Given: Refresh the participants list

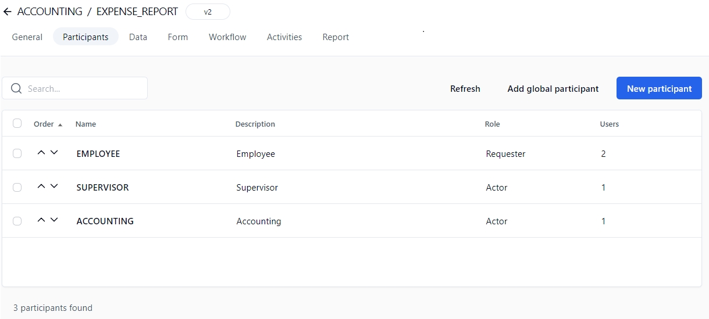Looking at the screenshot, I should pos(465,88).
